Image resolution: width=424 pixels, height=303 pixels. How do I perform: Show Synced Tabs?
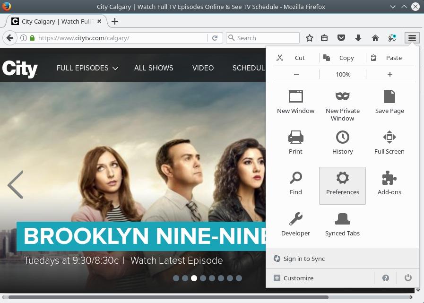[342, 224]
